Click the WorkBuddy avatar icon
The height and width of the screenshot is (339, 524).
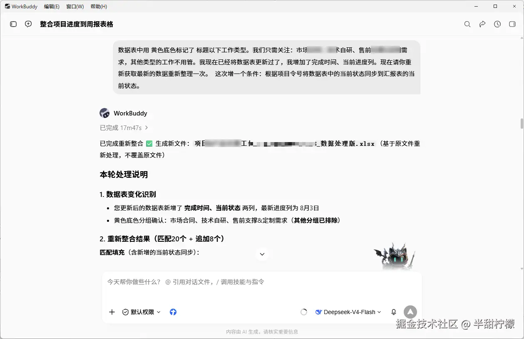(x=104, y=113)
